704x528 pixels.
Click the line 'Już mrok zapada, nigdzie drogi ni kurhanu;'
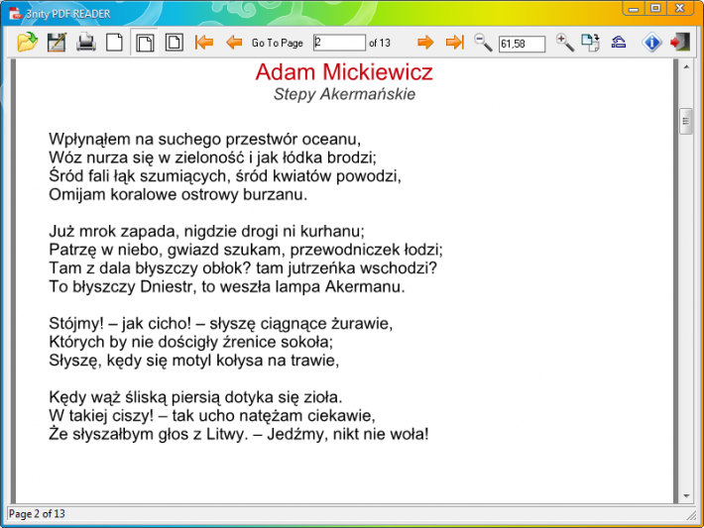pyautogui.click(x=206, y=232)
